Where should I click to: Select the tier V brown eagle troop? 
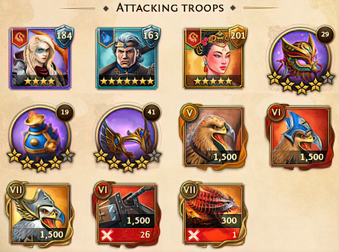coord(213,135)
